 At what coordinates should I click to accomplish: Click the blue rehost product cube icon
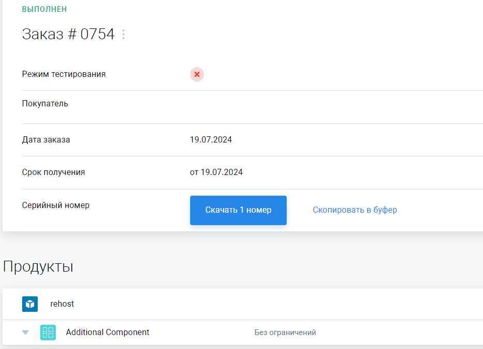tap(30, 304)
